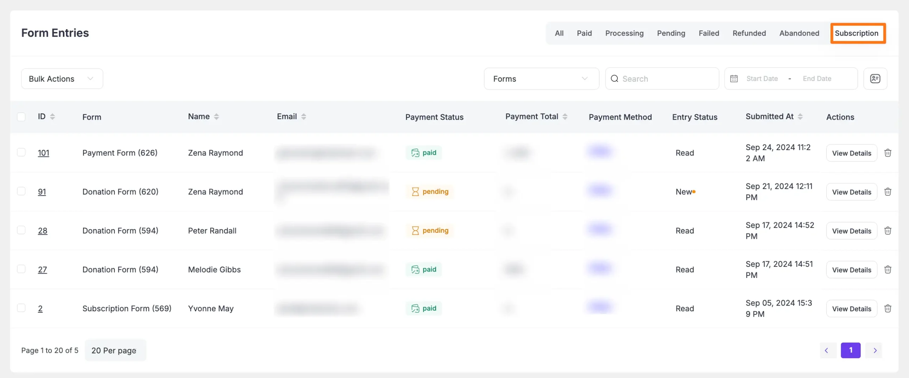
Task: Check the checkbox for Peter Randall's entry
Action: click(x=21, y=230)
